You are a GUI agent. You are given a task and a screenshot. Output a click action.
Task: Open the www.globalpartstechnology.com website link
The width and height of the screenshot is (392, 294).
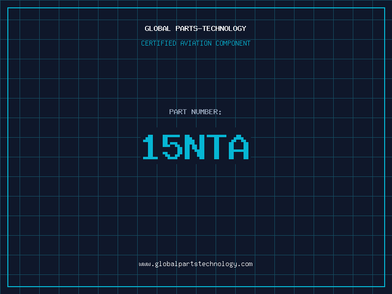coord(196,264)
